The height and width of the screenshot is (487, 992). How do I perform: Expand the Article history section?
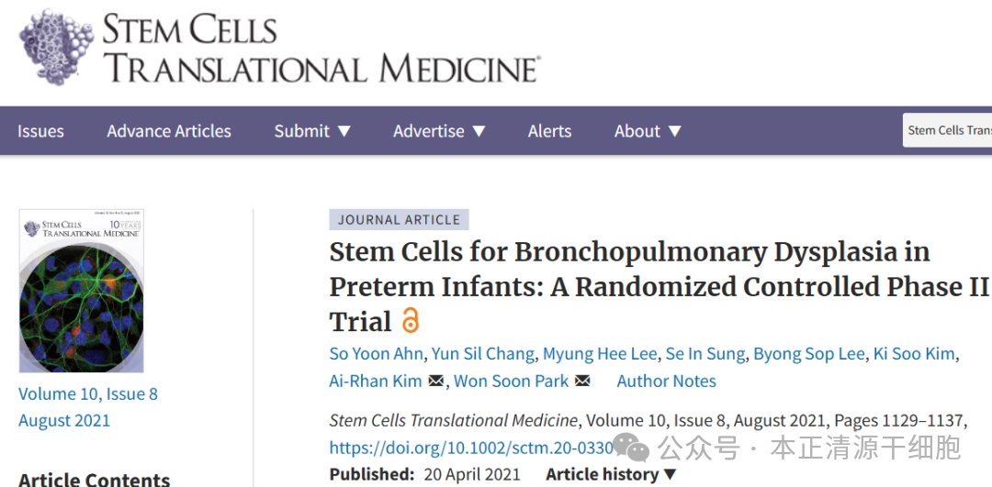[x=611, y=474]
